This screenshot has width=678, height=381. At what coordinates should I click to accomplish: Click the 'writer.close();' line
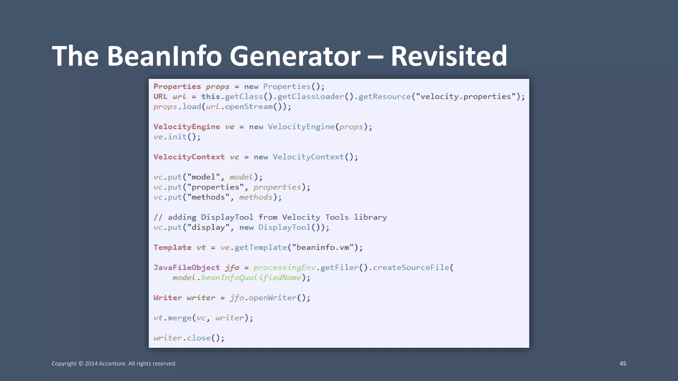(189, 338)
